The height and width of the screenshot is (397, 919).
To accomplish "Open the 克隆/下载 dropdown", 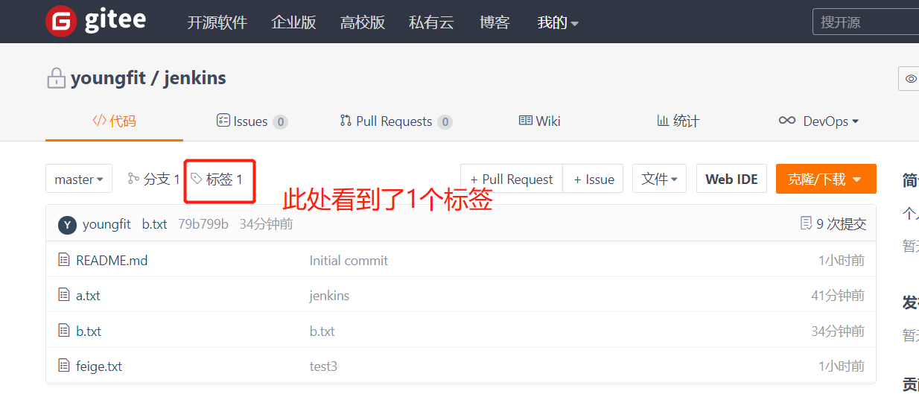I will [x=826, y=179].
